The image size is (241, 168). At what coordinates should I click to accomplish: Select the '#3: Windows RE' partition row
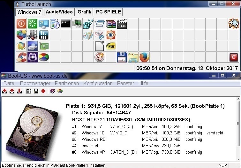(137, 139)
